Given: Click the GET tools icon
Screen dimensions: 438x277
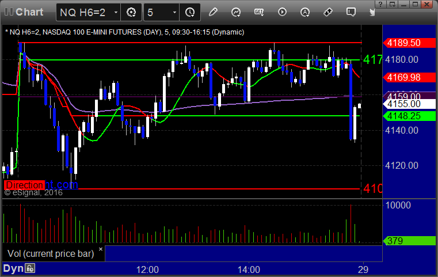Looking at the screenshot, I should click(x=259, y=12).
